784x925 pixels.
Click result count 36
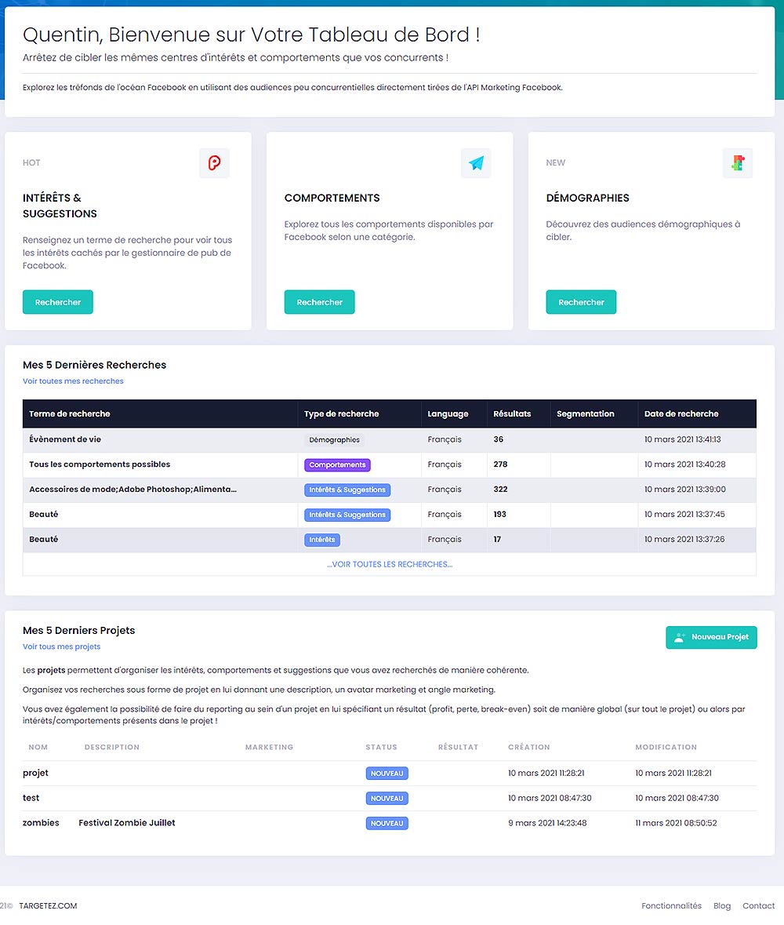coord(498,439)
